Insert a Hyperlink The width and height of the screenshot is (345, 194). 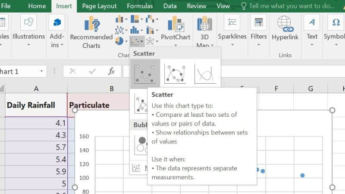pos(285,28)
